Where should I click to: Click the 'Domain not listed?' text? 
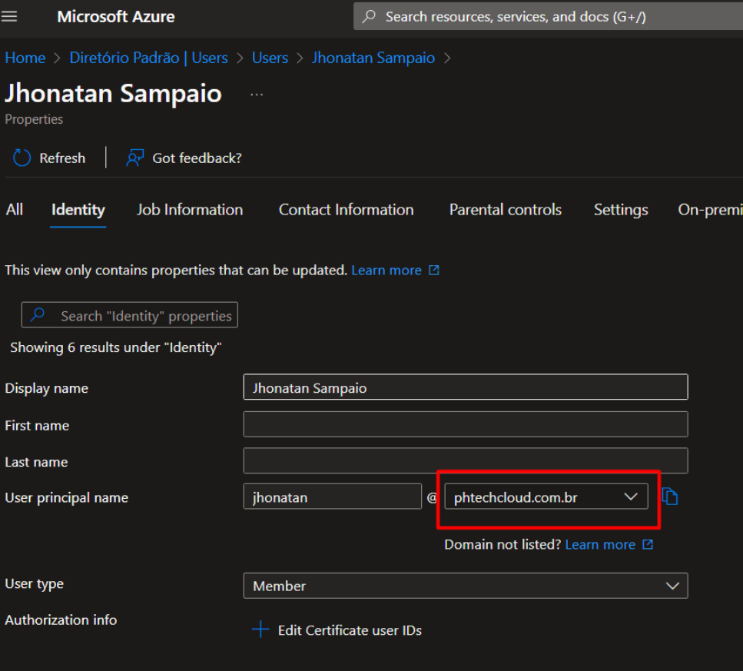(x=503, y=544)
